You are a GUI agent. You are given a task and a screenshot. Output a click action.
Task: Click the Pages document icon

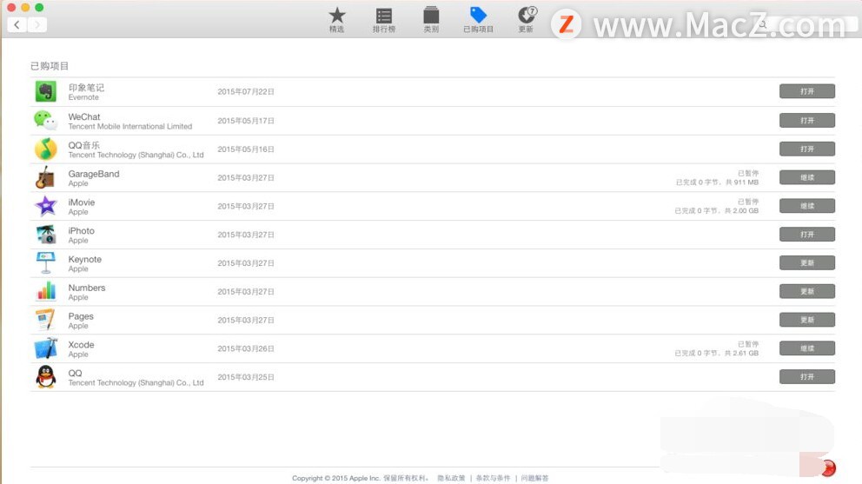(46, 320)
